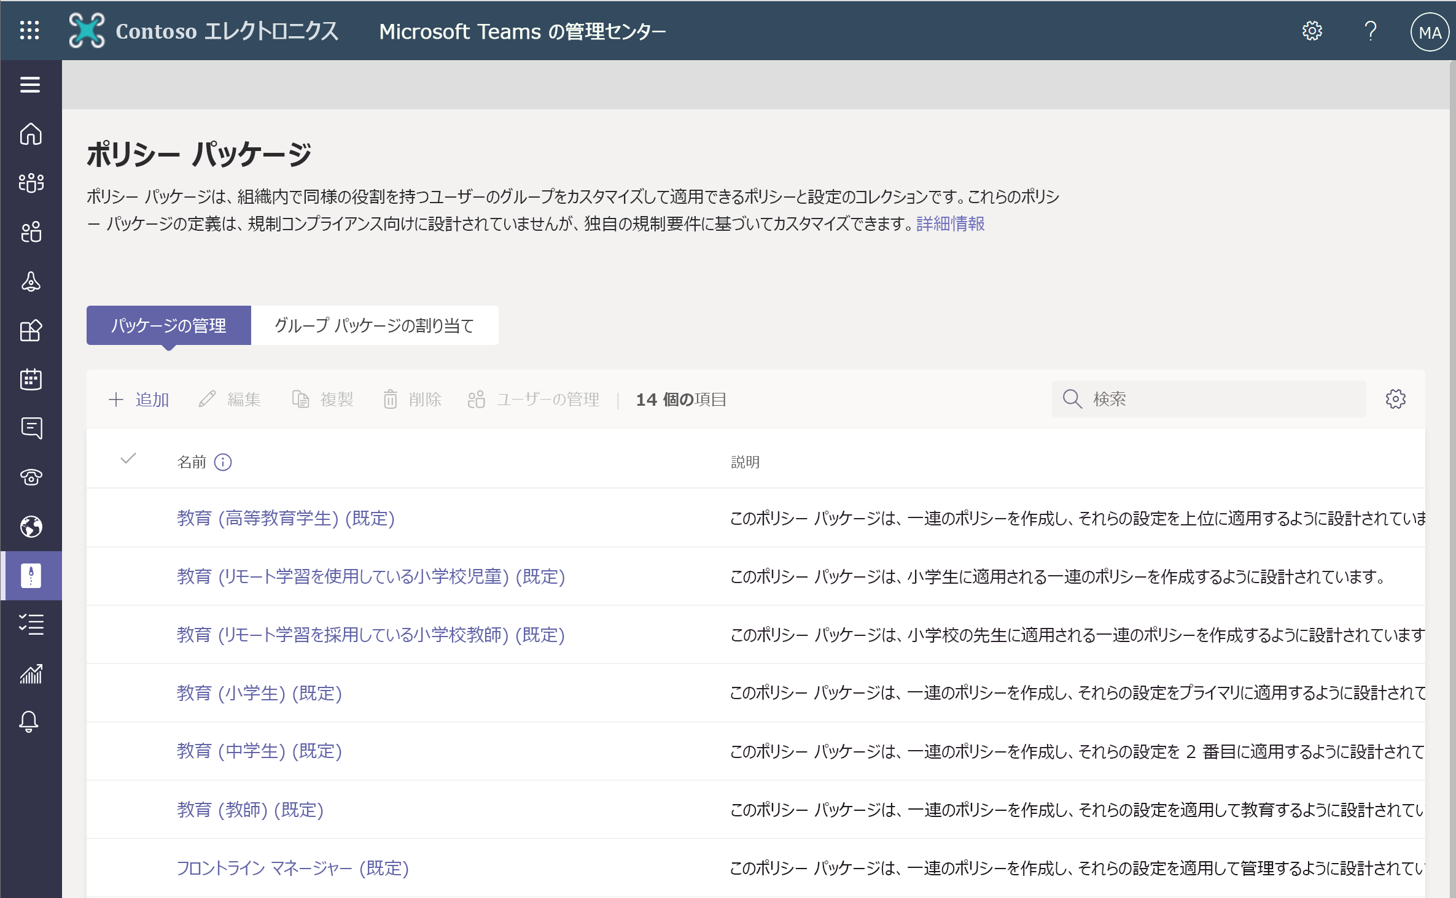
Task: Open settings gear in top header
Action: (1312, 31)
